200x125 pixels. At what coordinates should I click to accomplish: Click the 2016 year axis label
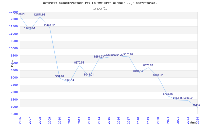click(119, 120)
